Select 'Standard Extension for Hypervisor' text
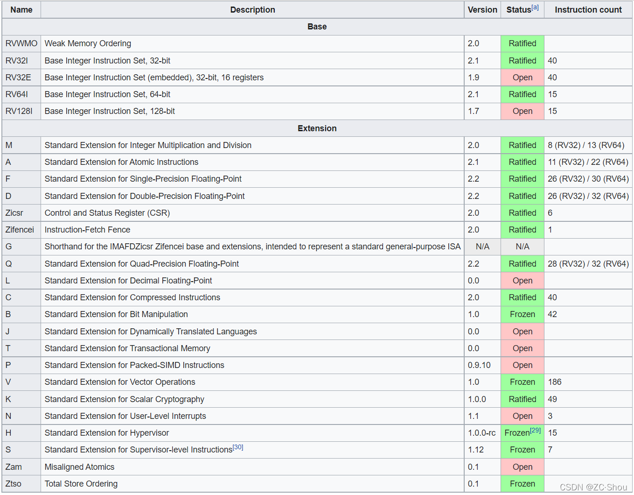The width and height of the screenshot is (634, 495). [x=107, y=433]
